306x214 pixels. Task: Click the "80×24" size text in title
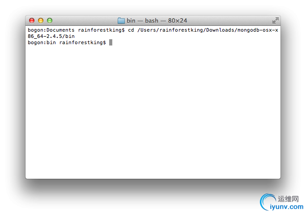point(178,21)
